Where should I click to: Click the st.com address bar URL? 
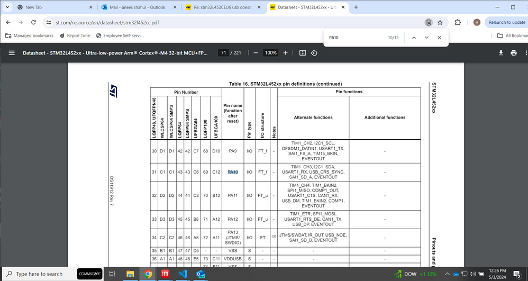pyautogui.click(x=107, y=23)
